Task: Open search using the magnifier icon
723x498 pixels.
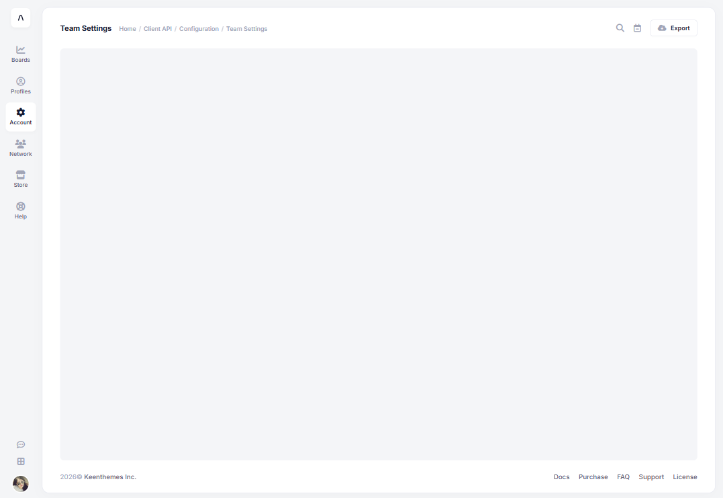Action: 620,28
